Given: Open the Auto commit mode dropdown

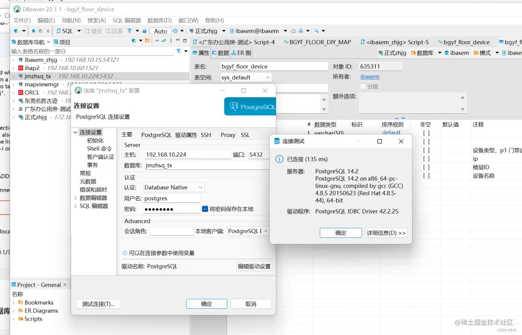Looking at the screenshot, I should pos(161,31).
